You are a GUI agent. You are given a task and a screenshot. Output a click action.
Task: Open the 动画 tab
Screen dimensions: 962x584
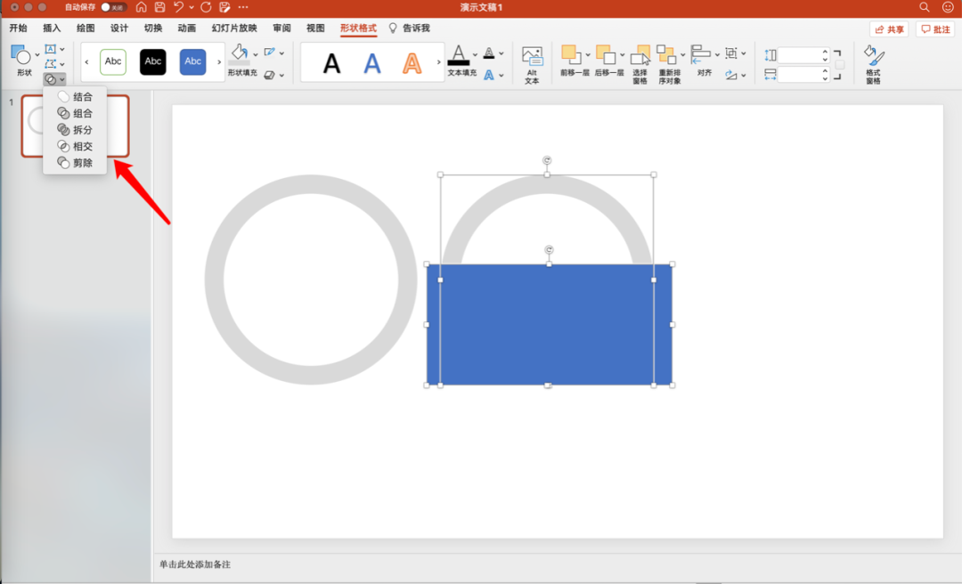186,28
